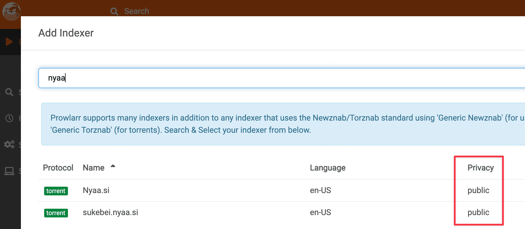Click the public privacy value for Nyaa.si

478,190
